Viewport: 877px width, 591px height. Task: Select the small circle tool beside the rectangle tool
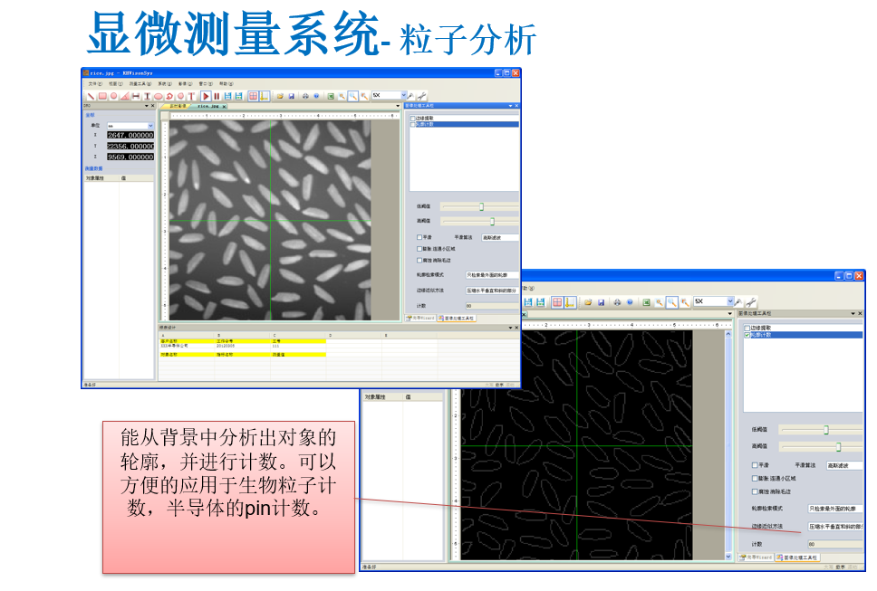pyautogui.click(x=113, y=96)
